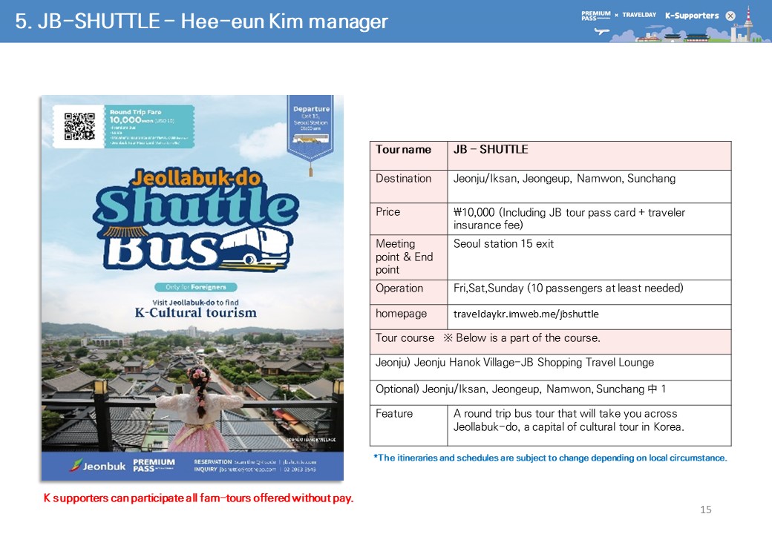The height and width of the screenshot is (534, 772).
Task: Click the JB – SHUTTLE tour name cell
Action: click(589, 156)
